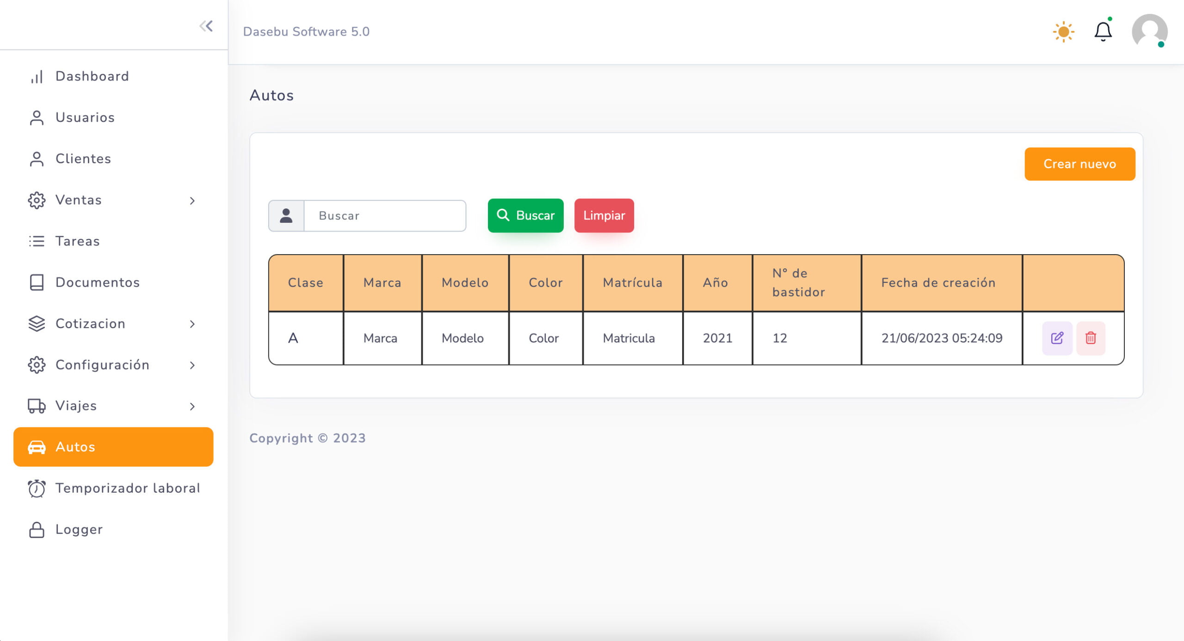Open the notifications bell
Image resolution: width=1184 pixels, height=641 pixels.
(x=1103, y=31)
